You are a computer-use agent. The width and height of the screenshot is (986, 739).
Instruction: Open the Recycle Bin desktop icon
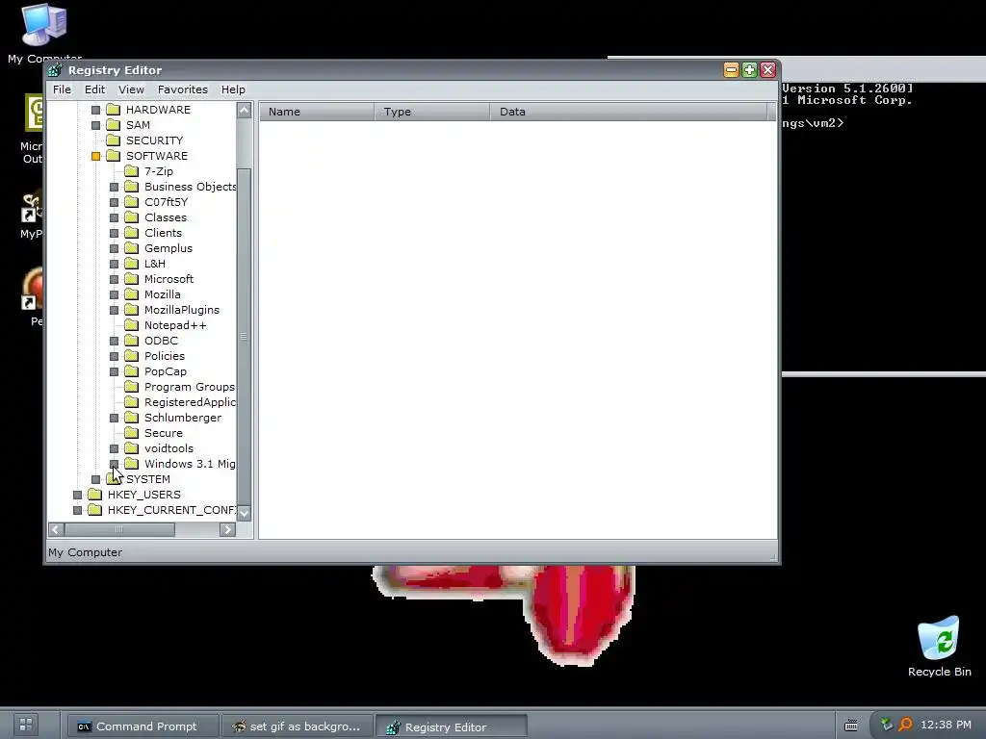(939, 646)
